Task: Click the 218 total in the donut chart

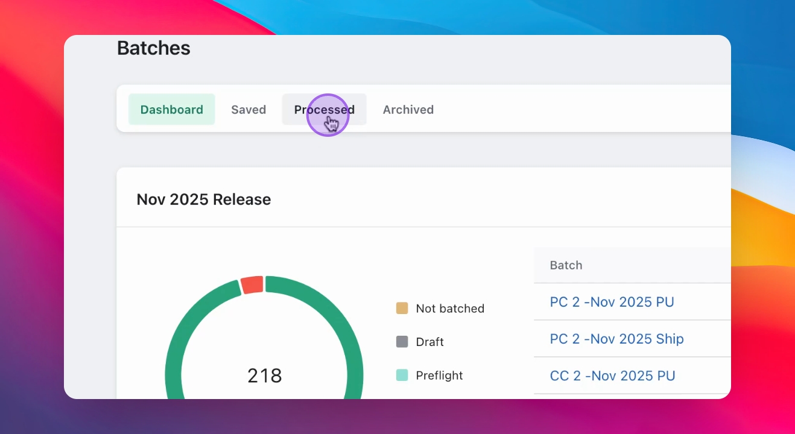Action: click(265, 376)
